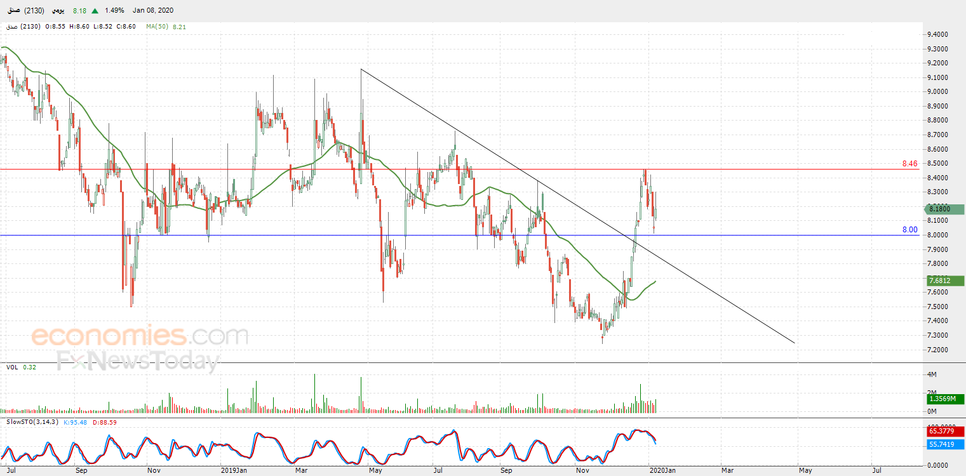Click the C:8.60 close value
The height and width of the screenshot is (476, 966).
point(126,27)
